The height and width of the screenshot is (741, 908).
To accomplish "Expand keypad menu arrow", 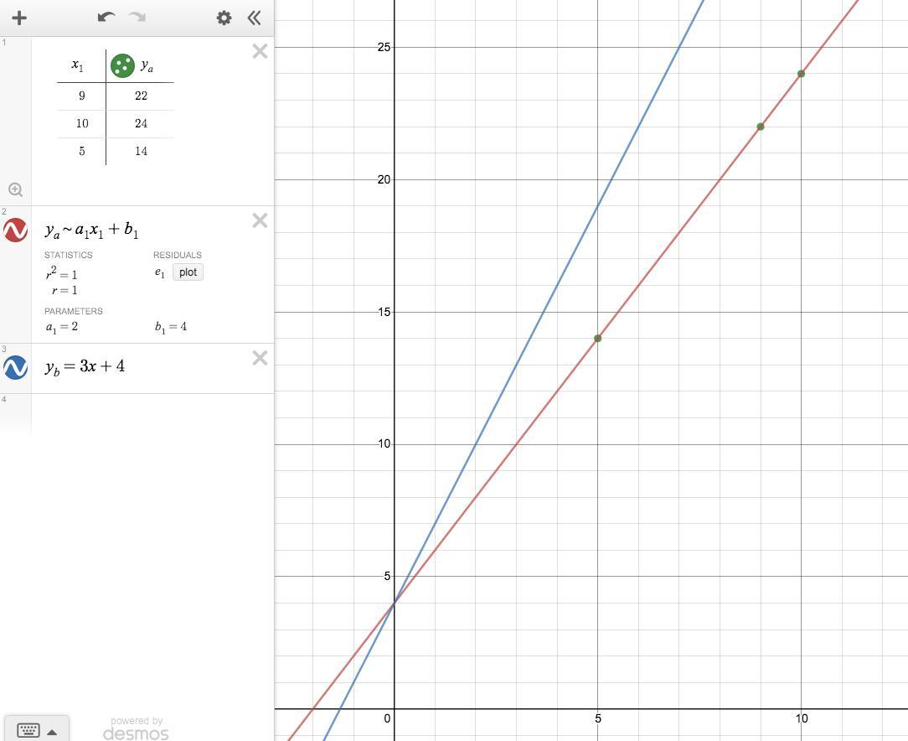I will coord(52,732).
